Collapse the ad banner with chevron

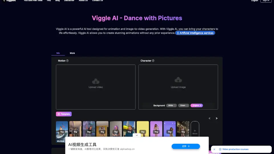click(137, 135)
